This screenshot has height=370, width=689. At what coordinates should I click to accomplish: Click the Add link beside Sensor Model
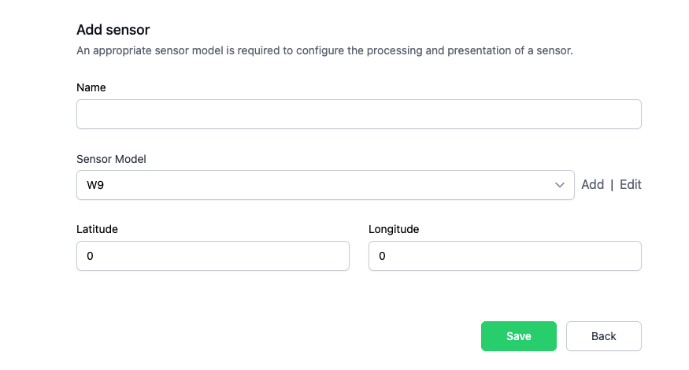(592, 184)
